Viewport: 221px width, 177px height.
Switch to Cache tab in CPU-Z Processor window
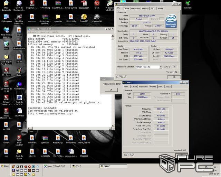pos(126,8)
